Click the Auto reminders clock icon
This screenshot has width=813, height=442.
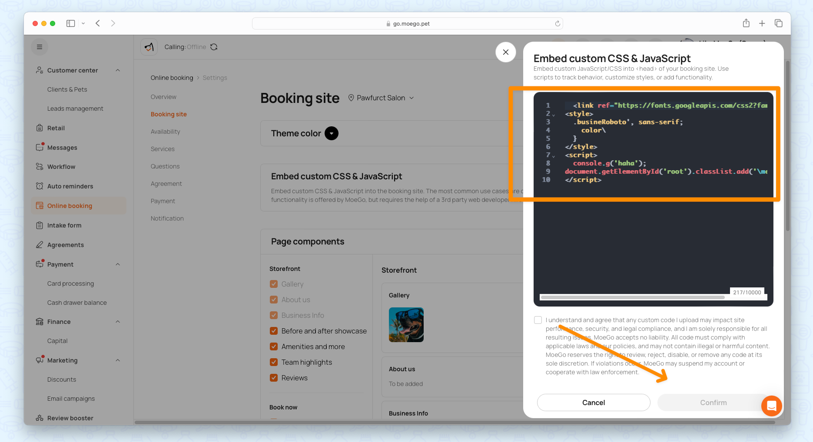pos(40,186)
